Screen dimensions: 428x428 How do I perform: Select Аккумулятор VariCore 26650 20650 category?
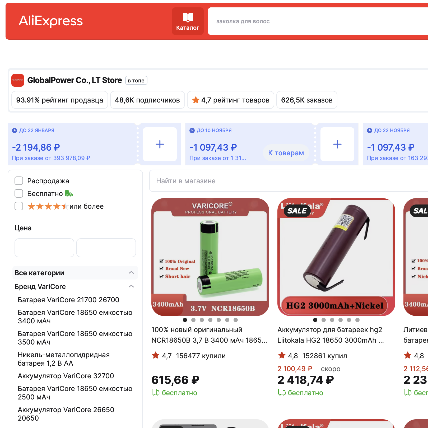coord(66,414)
